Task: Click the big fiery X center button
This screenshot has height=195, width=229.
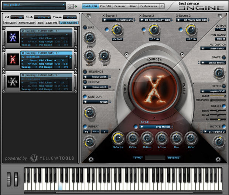Action: [154, 89]
